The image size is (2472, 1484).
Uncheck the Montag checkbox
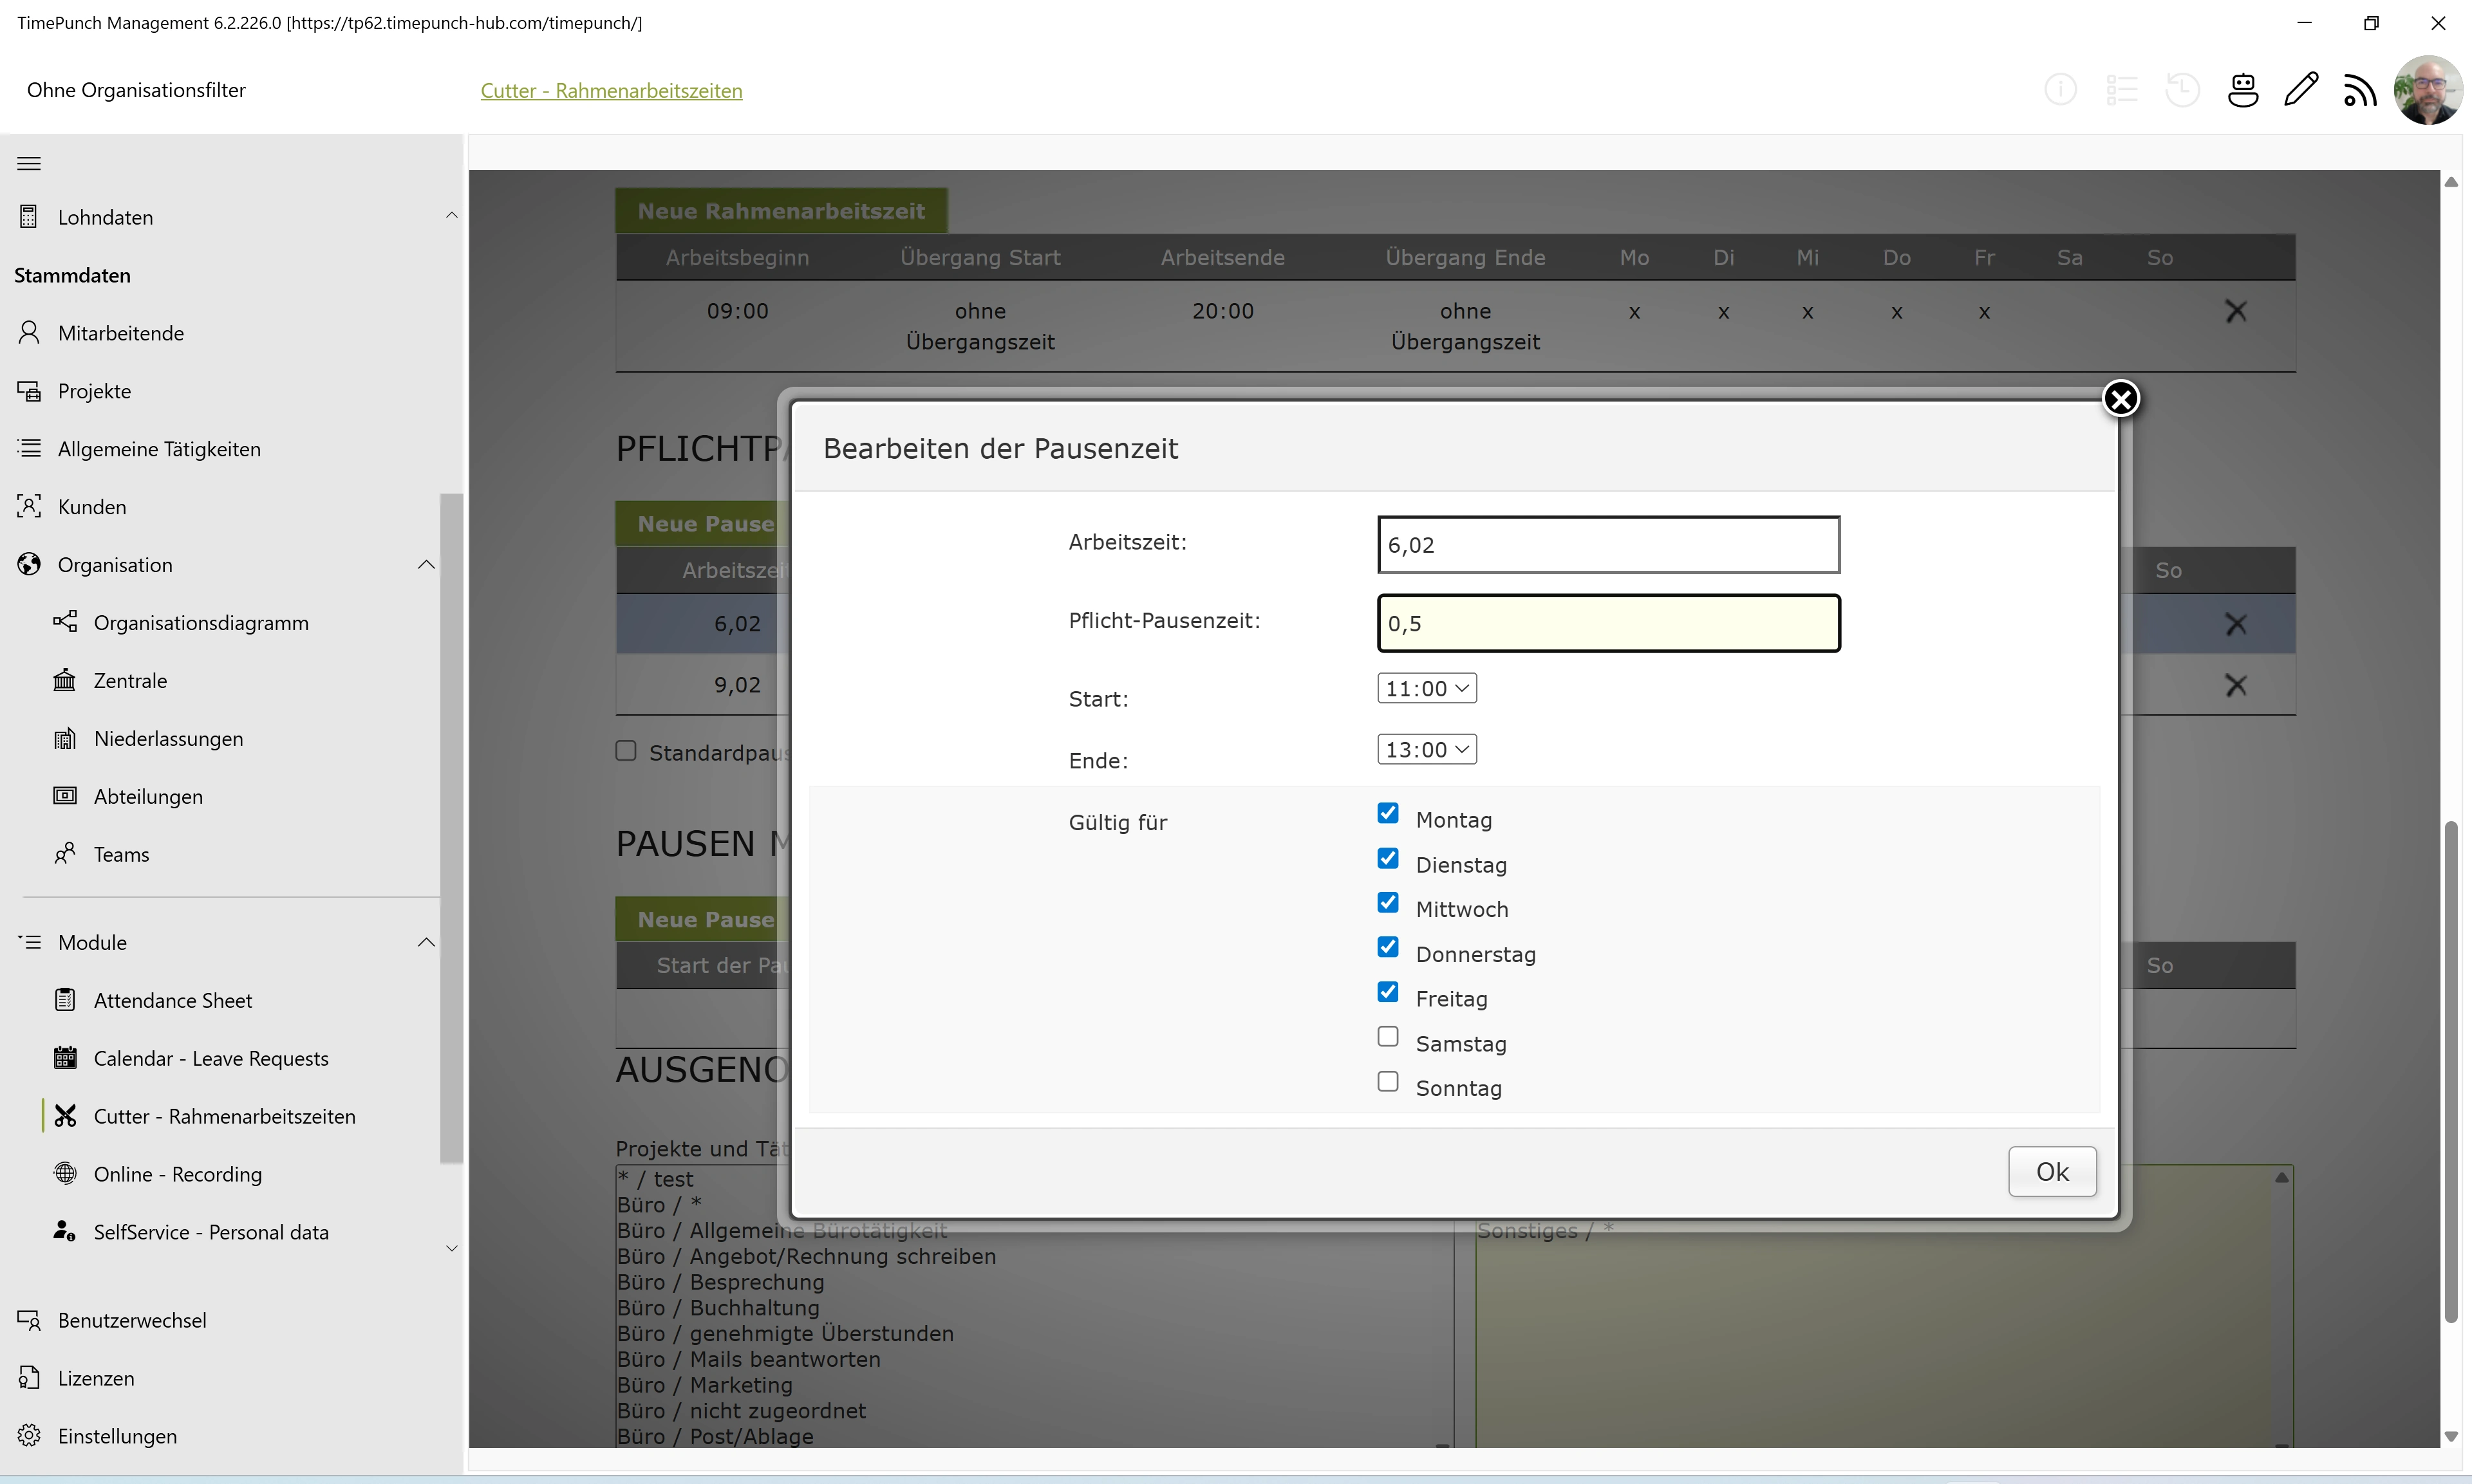[x=1388, y=813]
